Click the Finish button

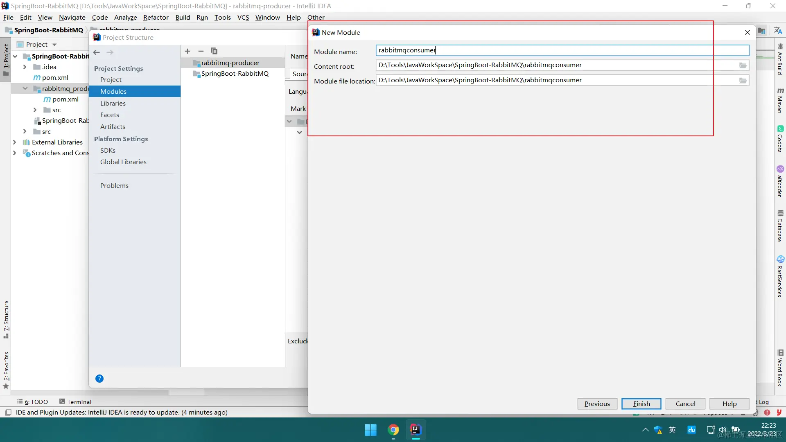(x=641, y=404)
